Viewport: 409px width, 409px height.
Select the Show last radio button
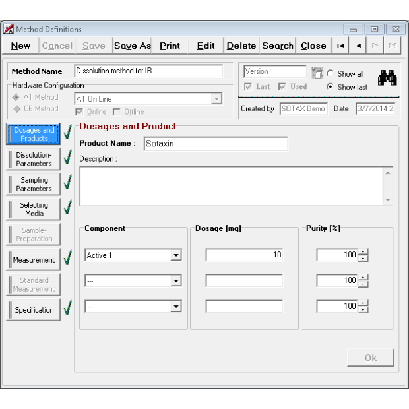coord(330,87)
